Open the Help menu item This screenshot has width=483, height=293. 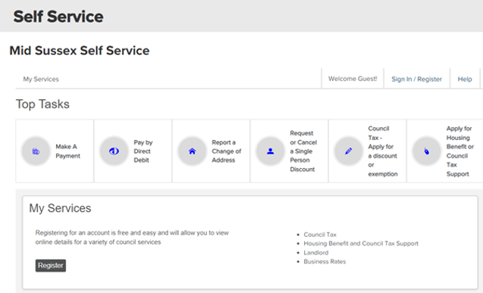(465, 79)
